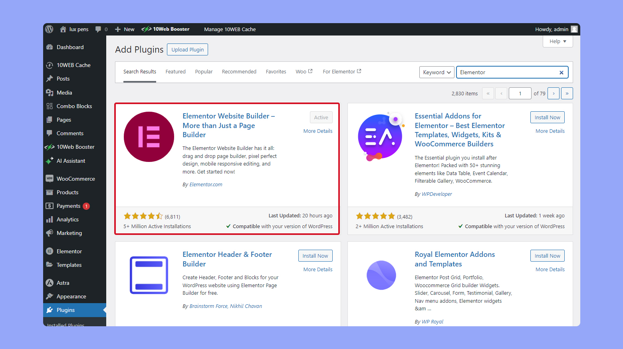Screen dimensions: 623x349
Task: Click the Analytics bar-chart sidebar icon
Action: click(49, 219)
